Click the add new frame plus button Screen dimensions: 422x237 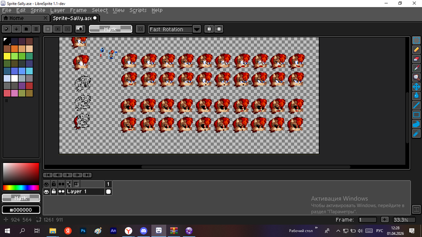[385, 220]
